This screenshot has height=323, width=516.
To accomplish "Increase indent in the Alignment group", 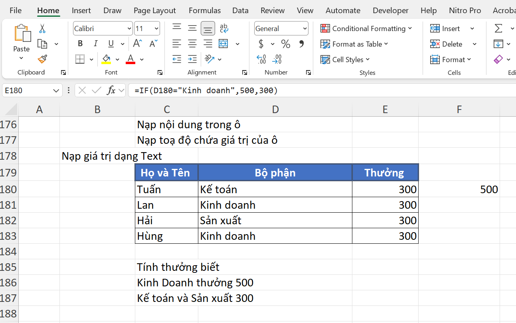I will [192, 59].
